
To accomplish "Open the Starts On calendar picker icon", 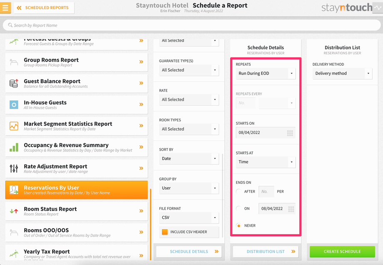I will tap(290, 133).
